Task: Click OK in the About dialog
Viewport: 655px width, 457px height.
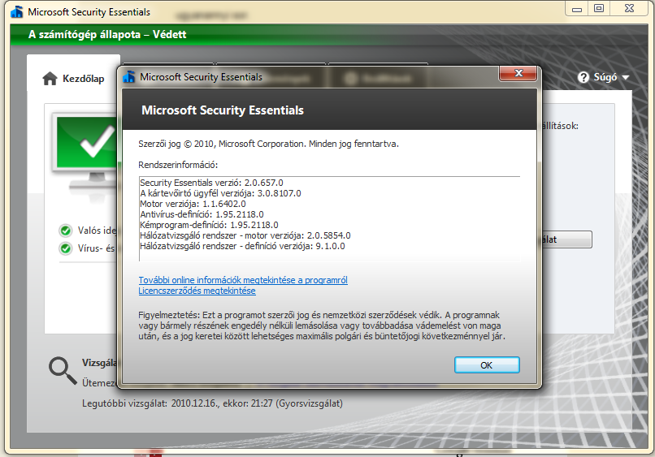Action: click(x=487, y=365)
